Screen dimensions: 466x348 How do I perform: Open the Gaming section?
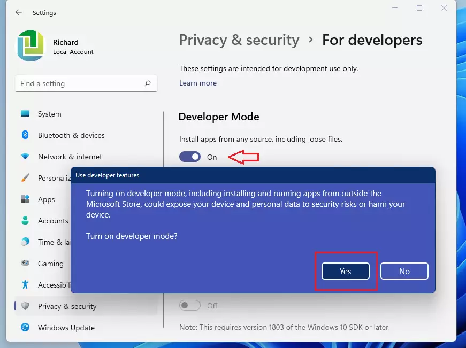coord(50,264)
